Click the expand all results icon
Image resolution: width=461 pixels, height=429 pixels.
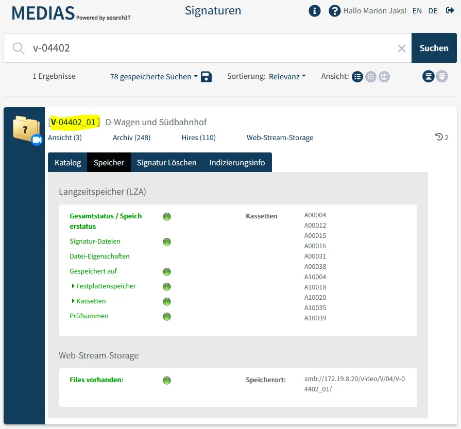coord(441,77)
